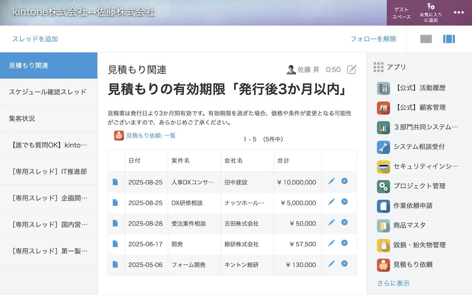
Task: Open 見積もり依頼: 一覧 link
Action: 151,136
